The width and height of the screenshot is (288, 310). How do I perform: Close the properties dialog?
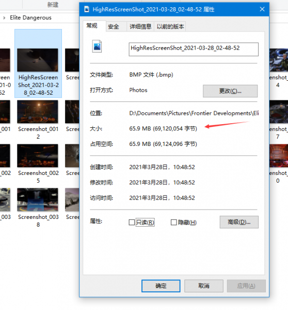pyautogui.click(x=262, y=9)
